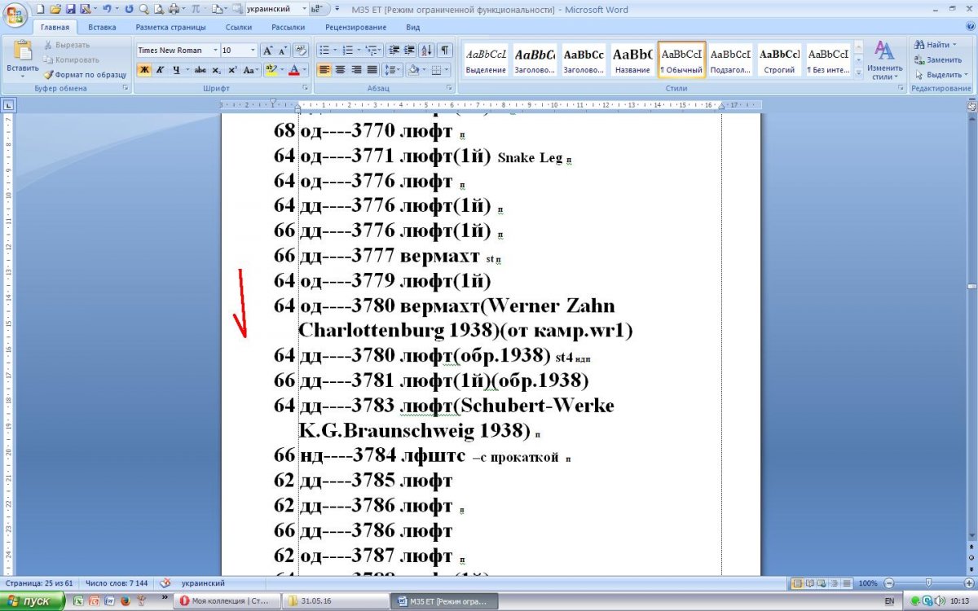978x611 pixels.
Task: Click the Заменить (Replace) button
Action: (x=938, y=59)
